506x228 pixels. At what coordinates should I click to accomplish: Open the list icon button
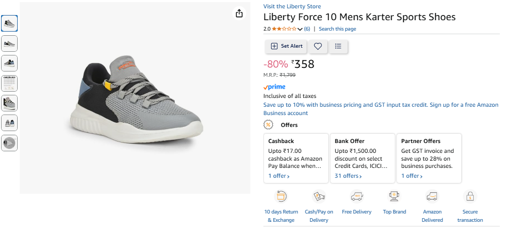pyautogui.click(x=338, y=46)
